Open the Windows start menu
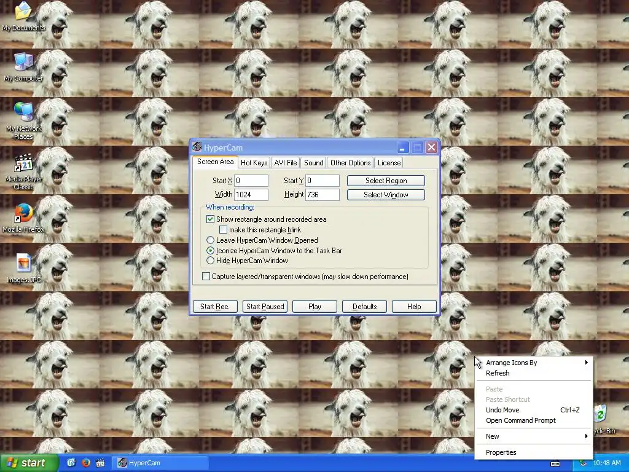 click(x=28, y=463)
